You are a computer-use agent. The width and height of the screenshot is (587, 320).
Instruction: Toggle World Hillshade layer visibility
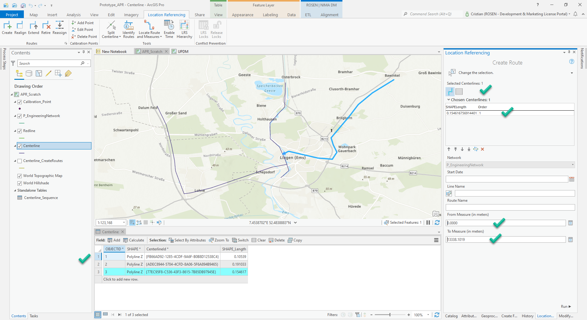[x=20, y=183]
